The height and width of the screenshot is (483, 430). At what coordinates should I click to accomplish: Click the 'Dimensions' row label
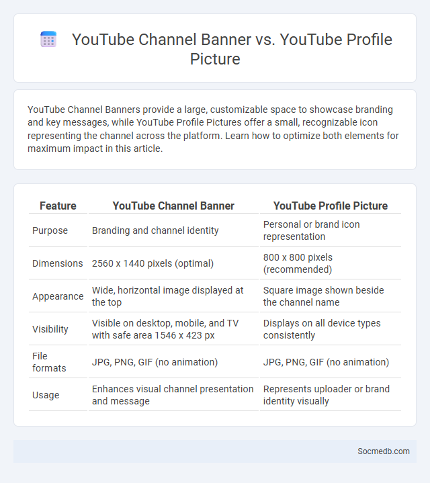58,263
